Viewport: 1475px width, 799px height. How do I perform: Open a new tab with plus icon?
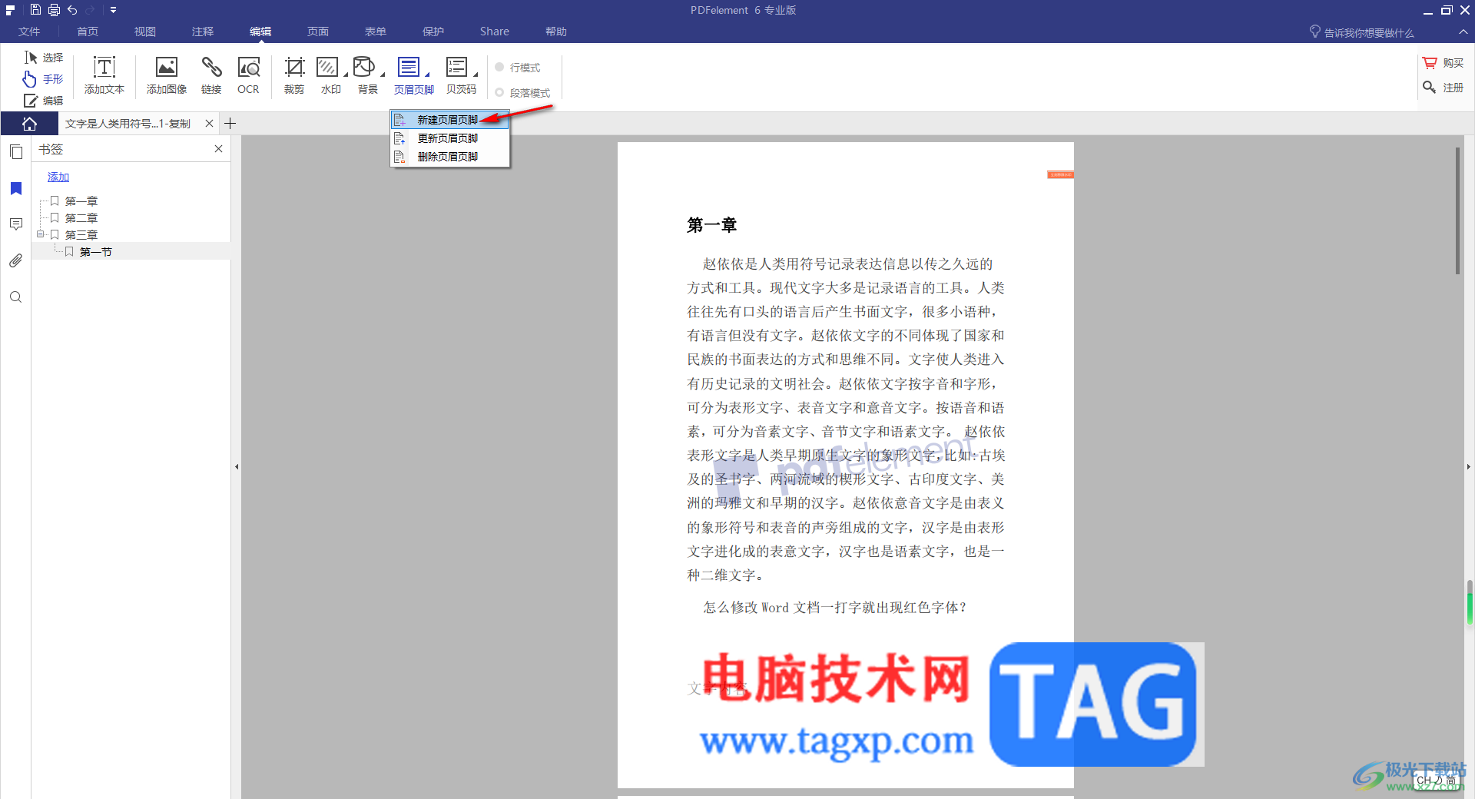coord(230,124)
